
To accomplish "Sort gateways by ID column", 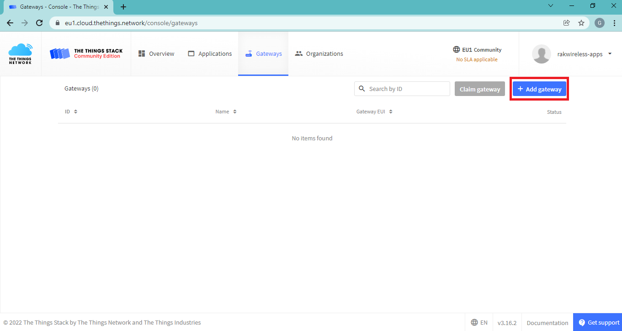I will coord(71,112).
